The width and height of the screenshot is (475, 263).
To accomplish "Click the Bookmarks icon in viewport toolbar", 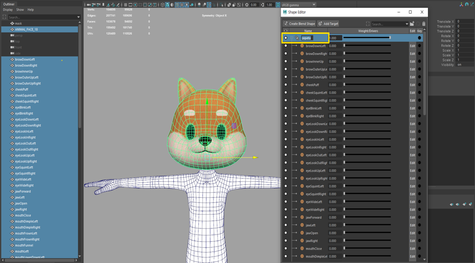I will (x=103, y=5).
